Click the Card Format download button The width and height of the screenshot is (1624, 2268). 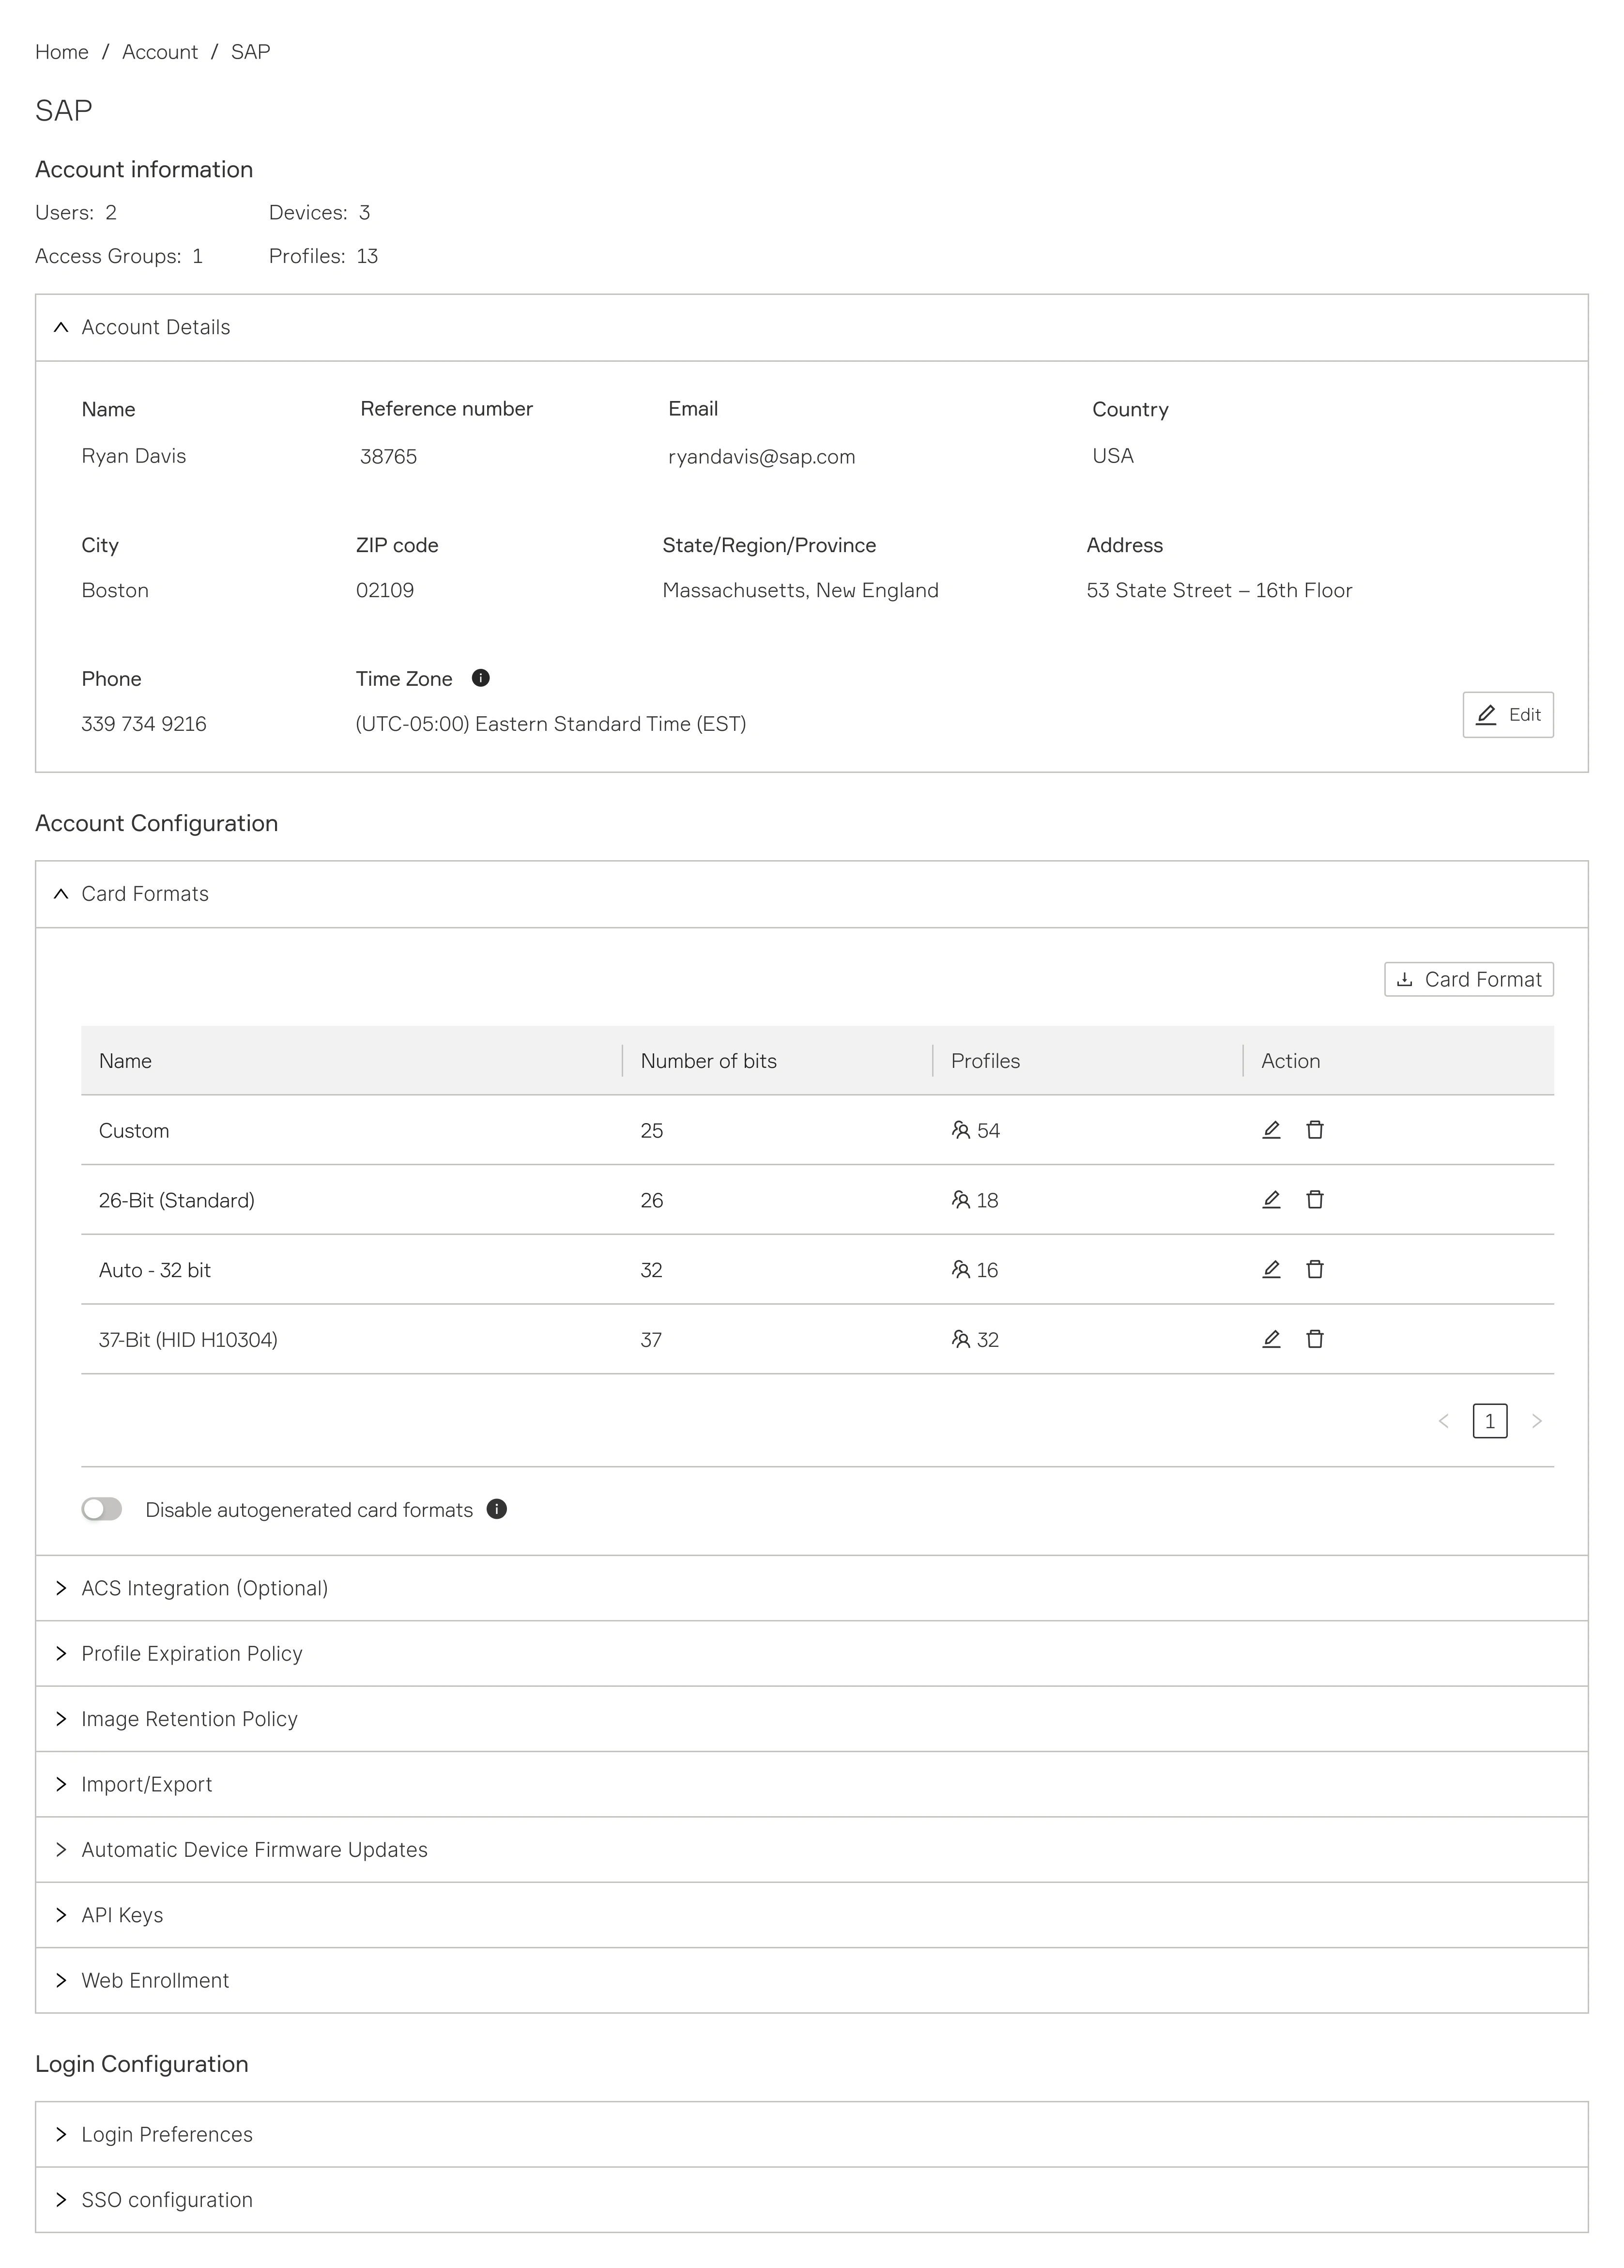[1469, 979]
